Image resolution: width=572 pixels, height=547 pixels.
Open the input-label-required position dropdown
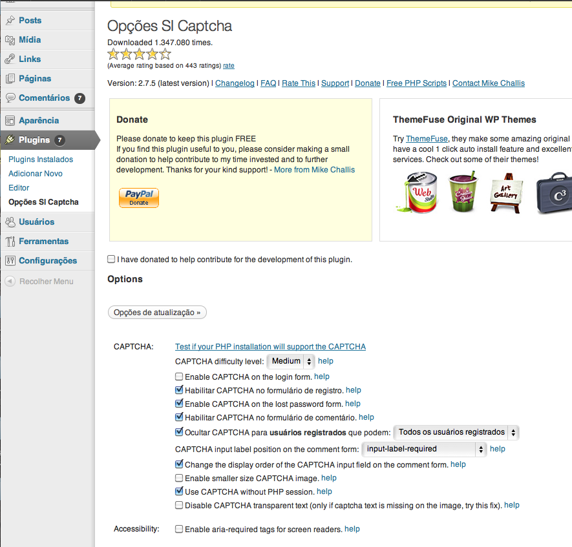click(424, 449)
